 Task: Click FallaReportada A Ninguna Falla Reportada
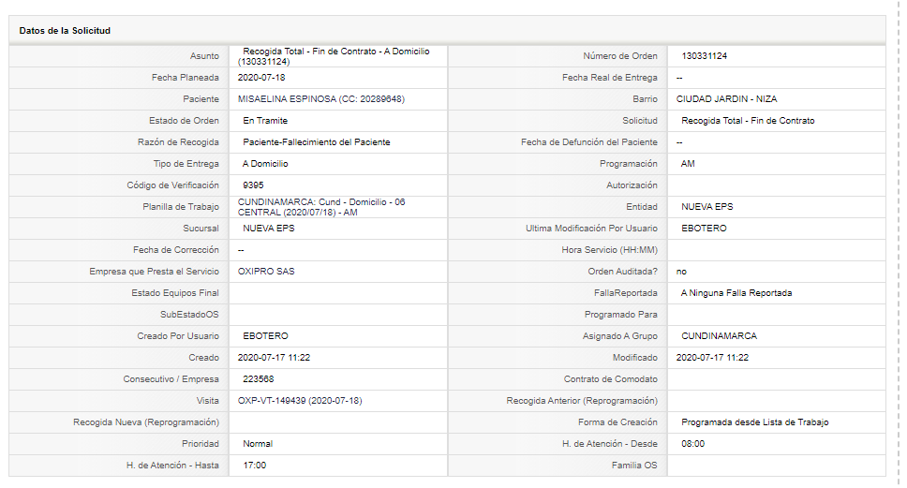tap(736, 293)
